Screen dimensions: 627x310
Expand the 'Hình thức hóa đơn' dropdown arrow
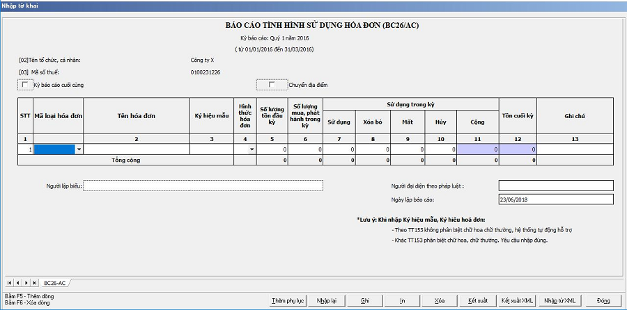click(x=251, y=149)
